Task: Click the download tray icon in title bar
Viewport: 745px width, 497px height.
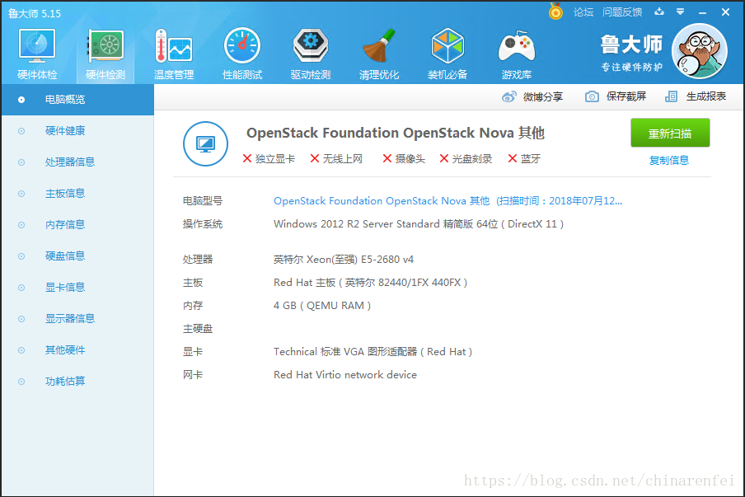Action: click(x=659, y=12)
